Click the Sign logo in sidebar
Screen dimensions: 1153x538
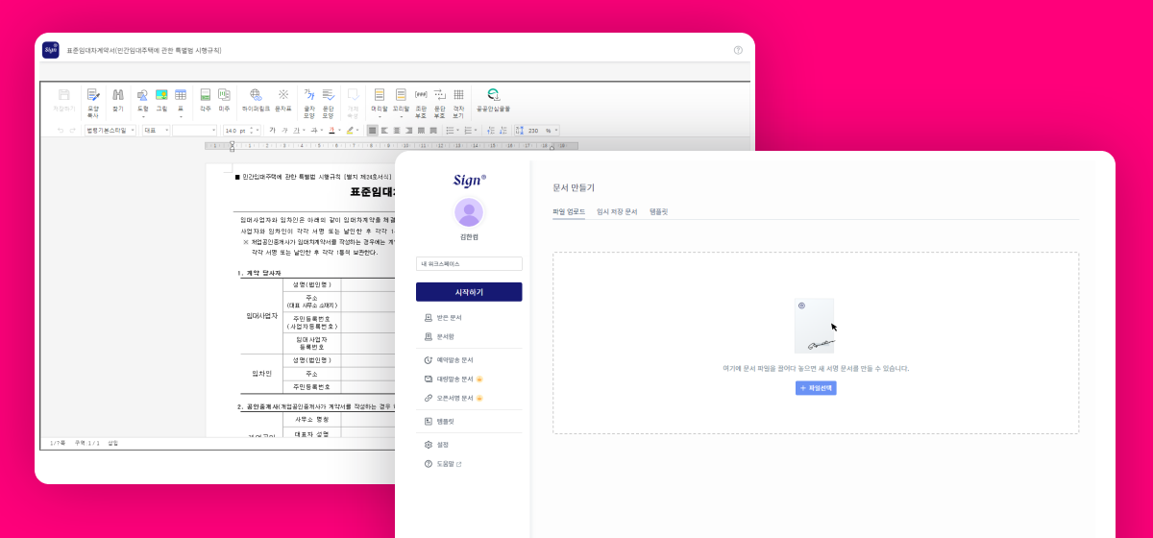click(469, 180)
